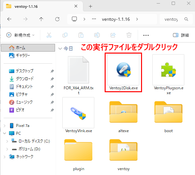Unpin ドキュメント using its pin icon

pyautogui.click(x=52, y=87)
